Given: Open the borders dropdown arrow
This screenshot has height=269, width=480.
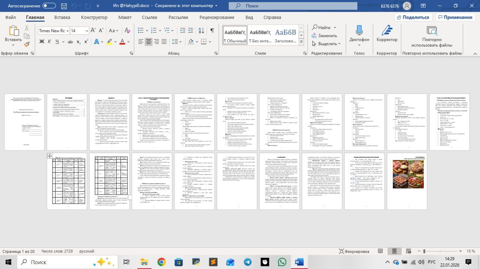Looking at the screenshot, I should coord(210,42).
